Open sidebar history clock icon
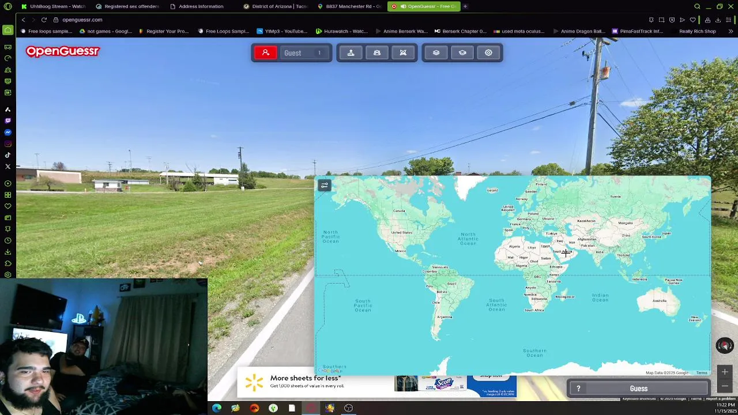Viewport: 738px width, 415px height. tap(7, 240)
